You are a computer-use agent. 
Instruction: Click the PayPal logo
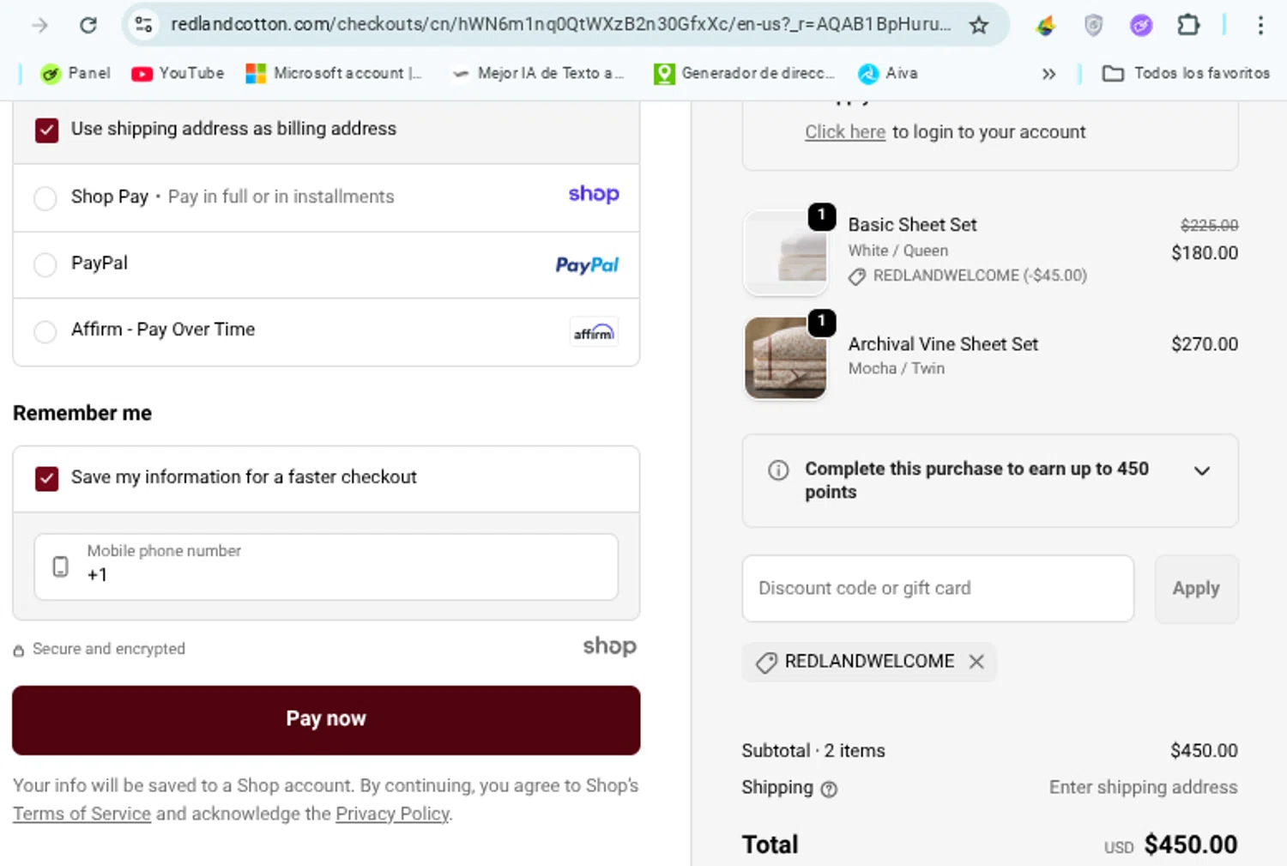pos(587,265)
